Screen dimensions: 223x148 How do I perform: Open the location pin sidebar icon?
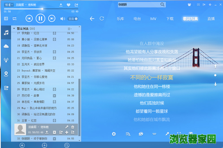click(6, 74)
